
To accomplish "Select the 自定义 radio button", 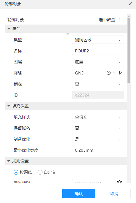I will coord(40,172).
